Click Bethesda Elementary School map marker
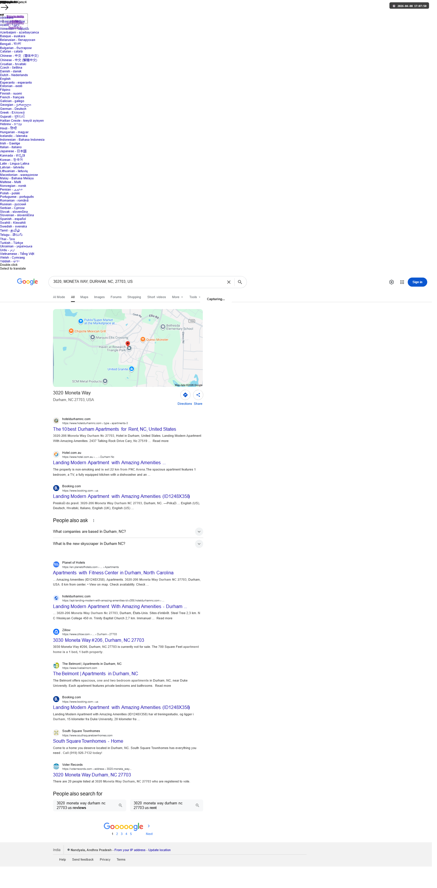The height and width of the screenshot is (888, 437). pos(163,327)
